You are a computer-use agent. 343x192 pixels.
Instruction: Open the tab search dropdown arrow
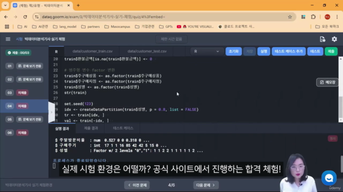point(5,5)
